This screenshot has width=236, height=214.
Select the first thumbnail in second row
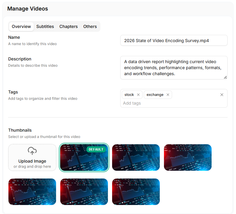coord(32,192)
